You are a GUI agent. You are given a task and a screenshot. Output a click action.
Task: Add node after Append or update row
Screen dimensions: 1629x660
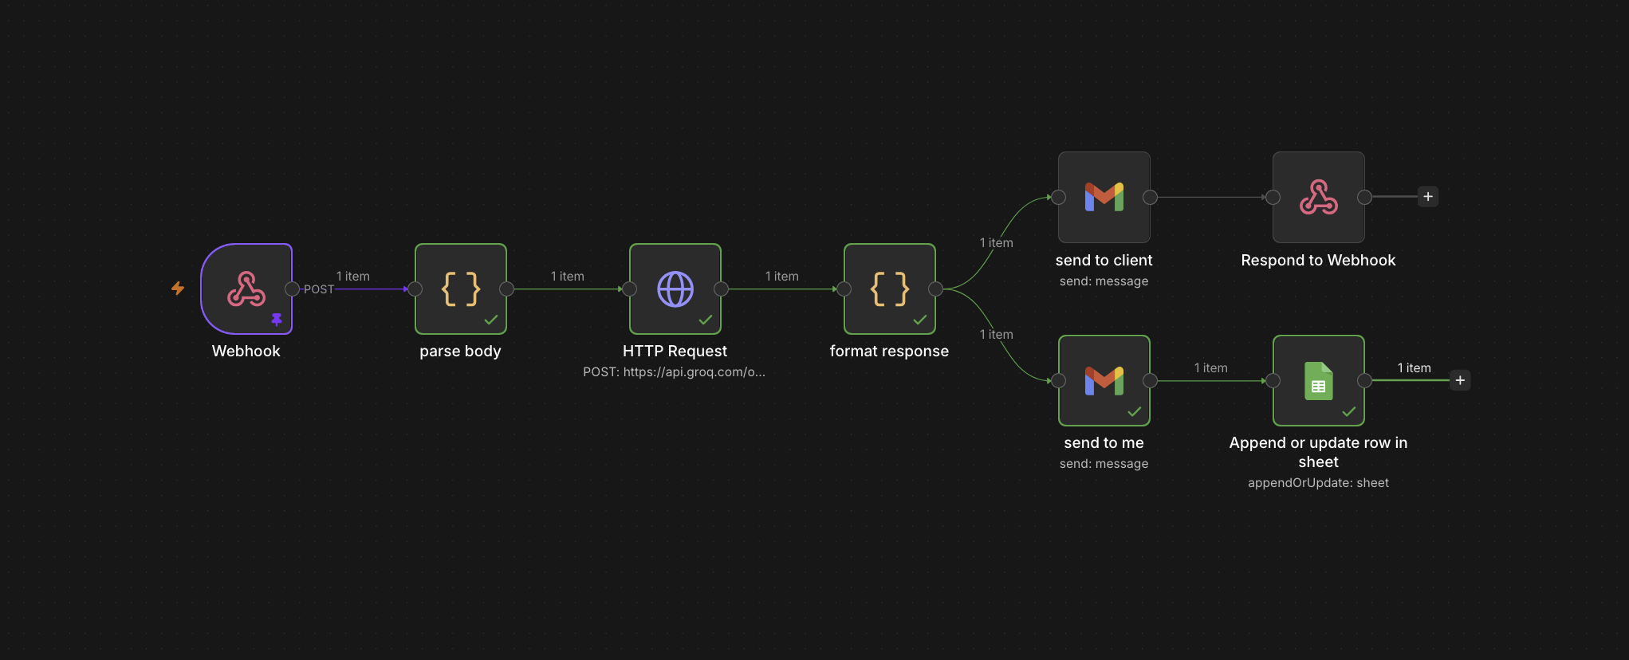pos(1460,380)
